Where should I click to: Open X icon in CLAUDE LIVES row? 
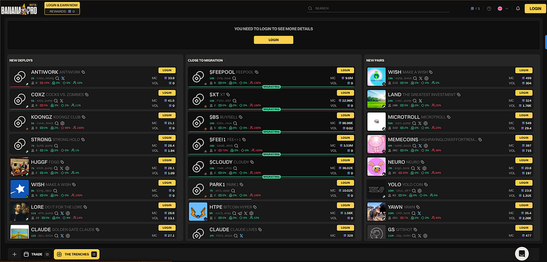[241, 236]
